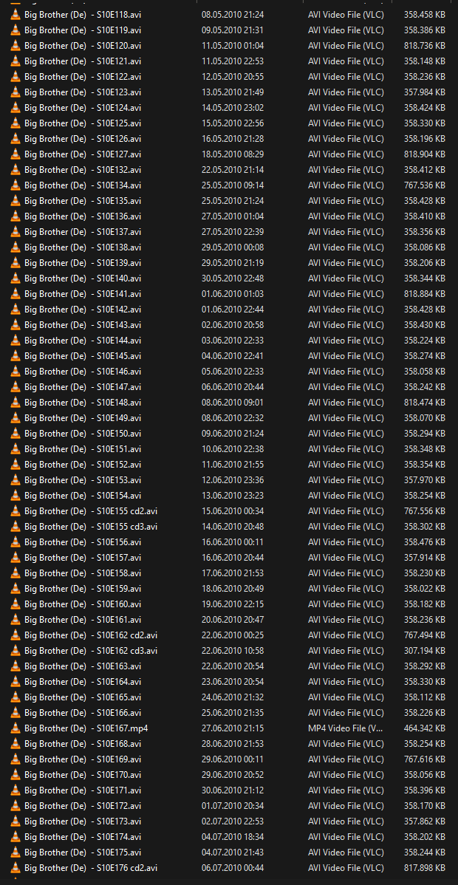Viewport: 458px width, 885px height.
Task: Click the VLC cone icon of S10E141.avi
Action: click(x=16, y=293)
